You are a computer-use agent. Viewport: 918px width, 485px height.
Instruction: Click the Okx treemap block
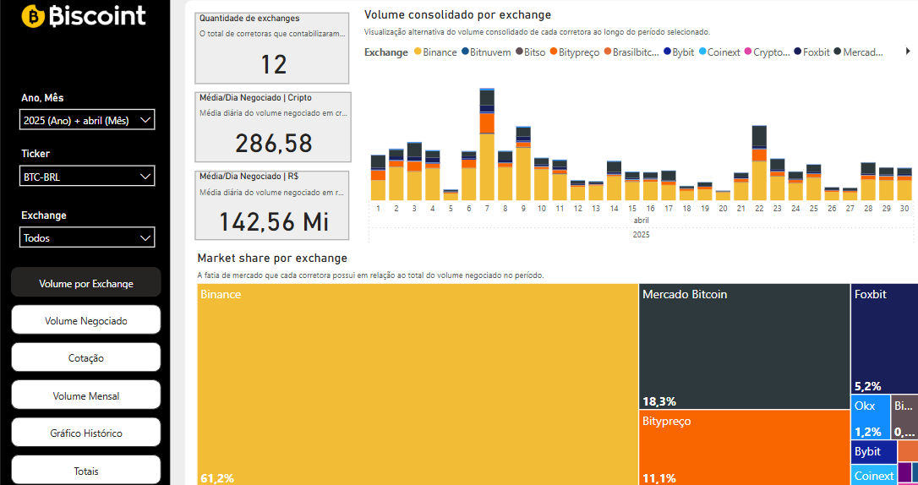click(870, 417)
